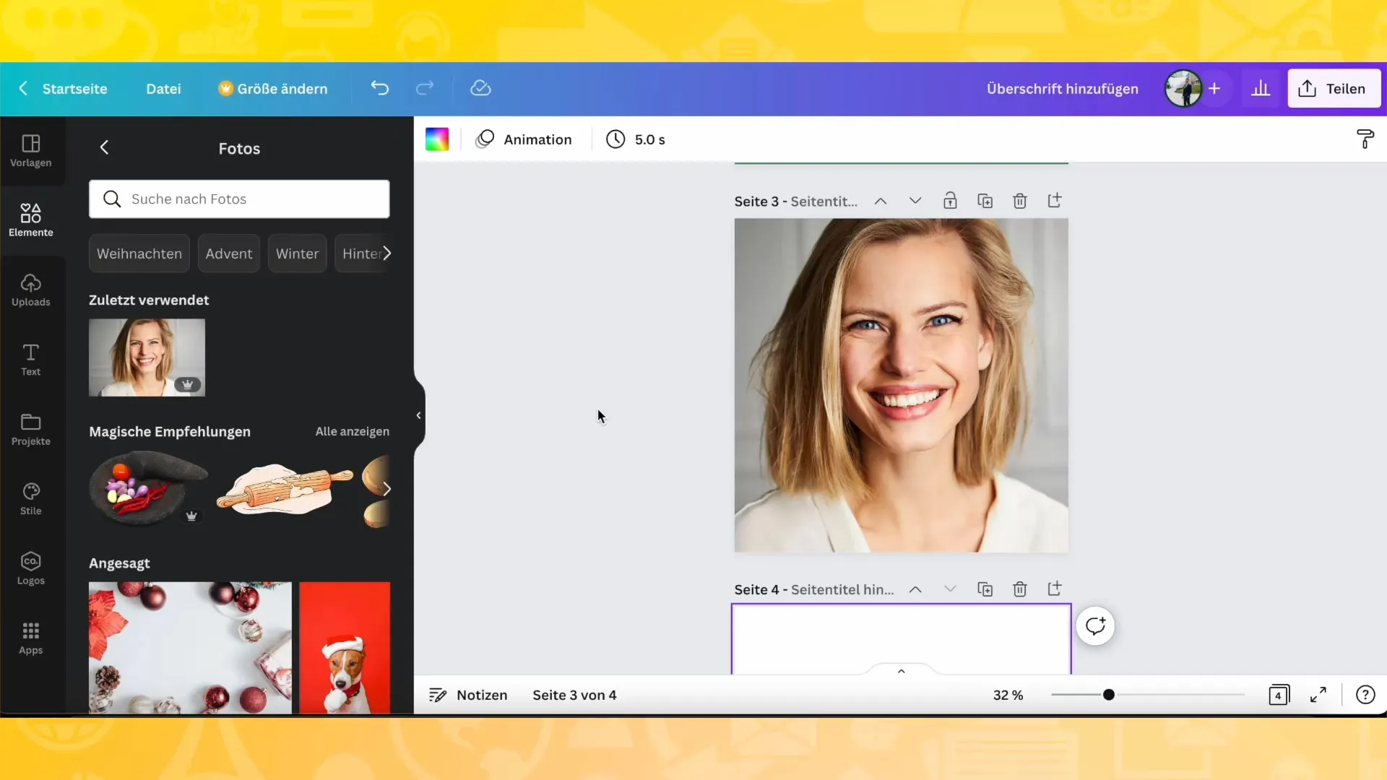
Task: Change the 5.0 s page duration
Action: (636, 139)
